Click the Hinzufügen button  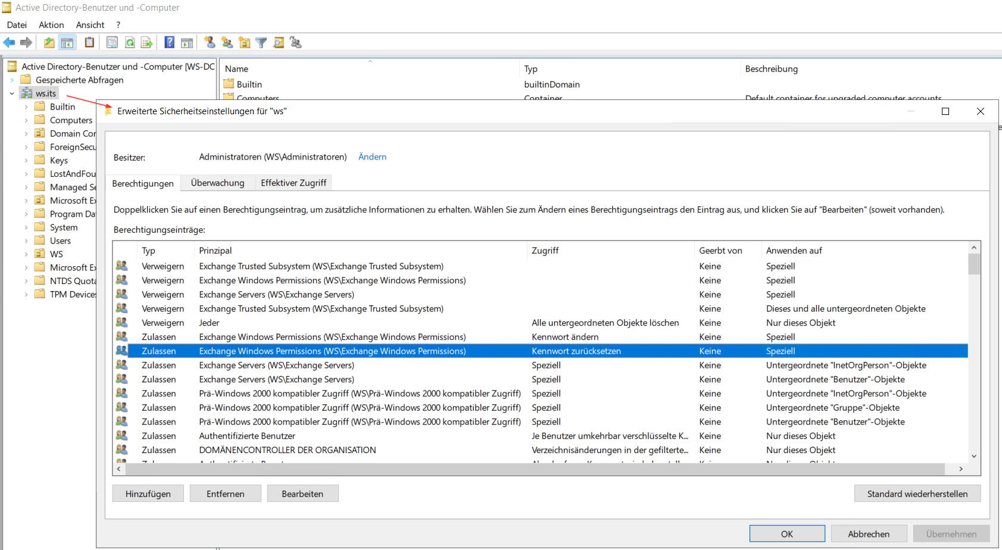tap(148, 493)
